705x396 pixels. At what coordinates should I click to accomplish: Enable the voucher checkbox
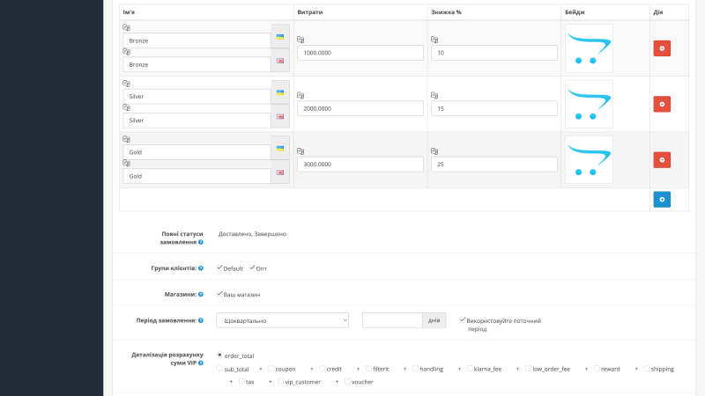pyautogui.click(x=347, y=381)
